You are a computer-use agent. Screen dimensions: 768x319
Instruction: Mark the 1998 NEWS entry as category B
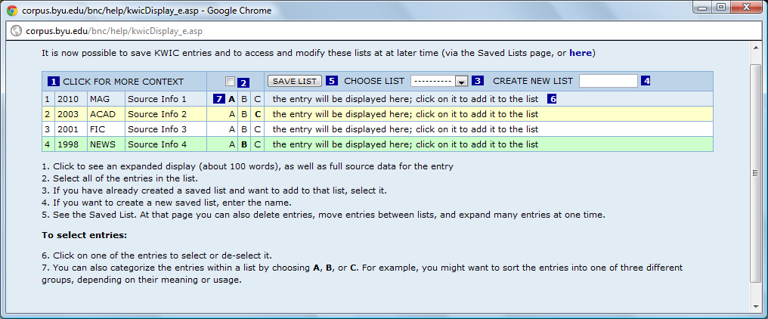pos(245,144)
